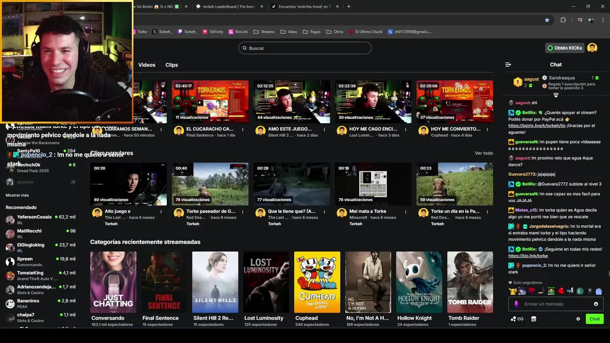
Task: Open the Chrome three-dot menu
Action: [603, 20]
